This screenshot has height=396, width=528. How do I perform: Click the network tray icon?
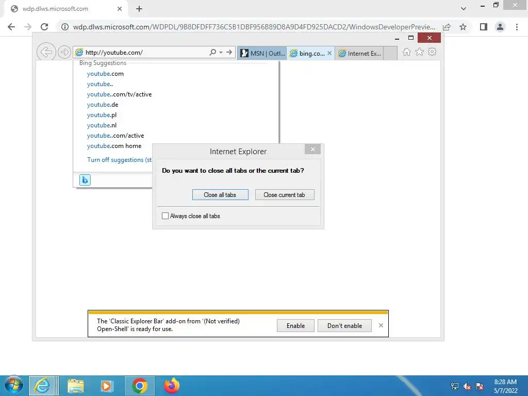click(x=455, y=386)
